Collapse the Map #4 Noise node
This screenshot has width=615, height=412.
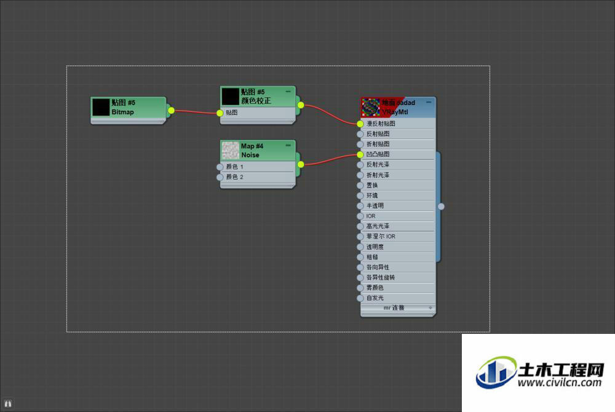pyautogui.click(x=288, y=145)
